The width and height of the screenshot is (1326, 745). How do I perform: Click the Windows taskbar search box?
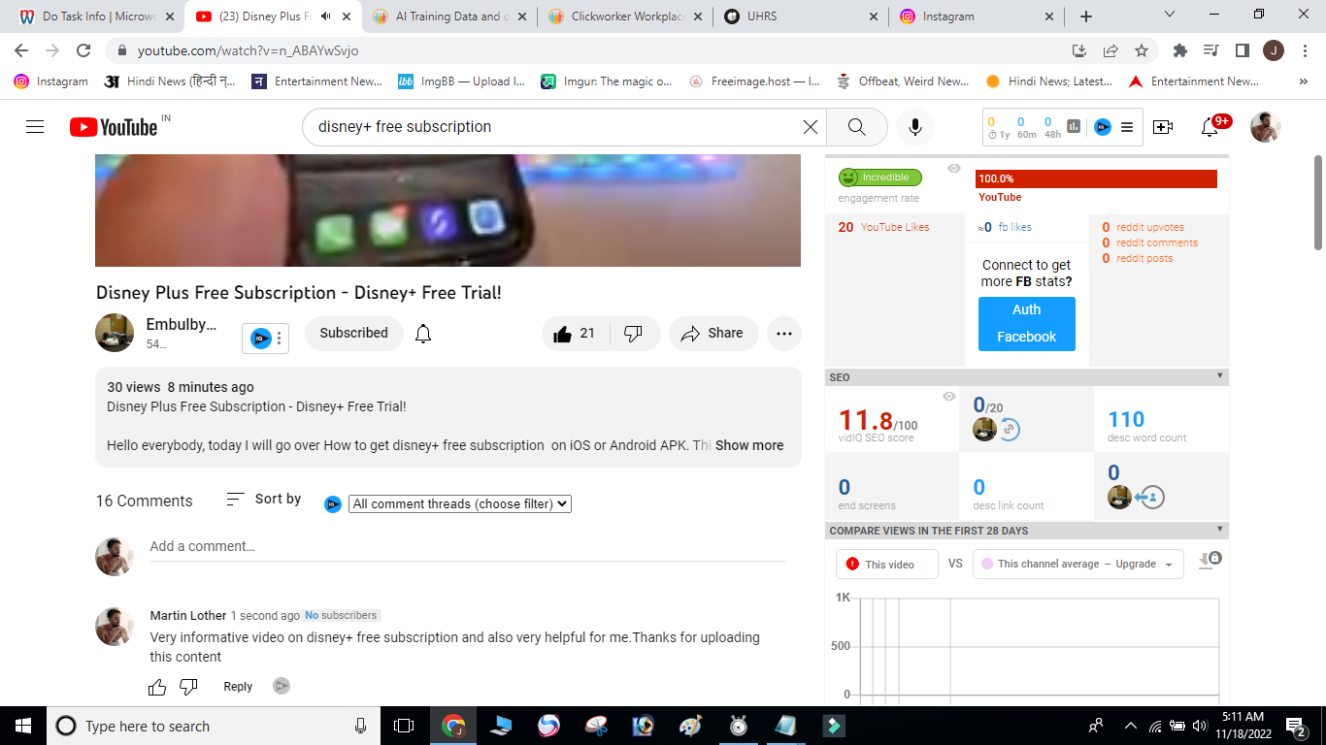coord(214,726)
